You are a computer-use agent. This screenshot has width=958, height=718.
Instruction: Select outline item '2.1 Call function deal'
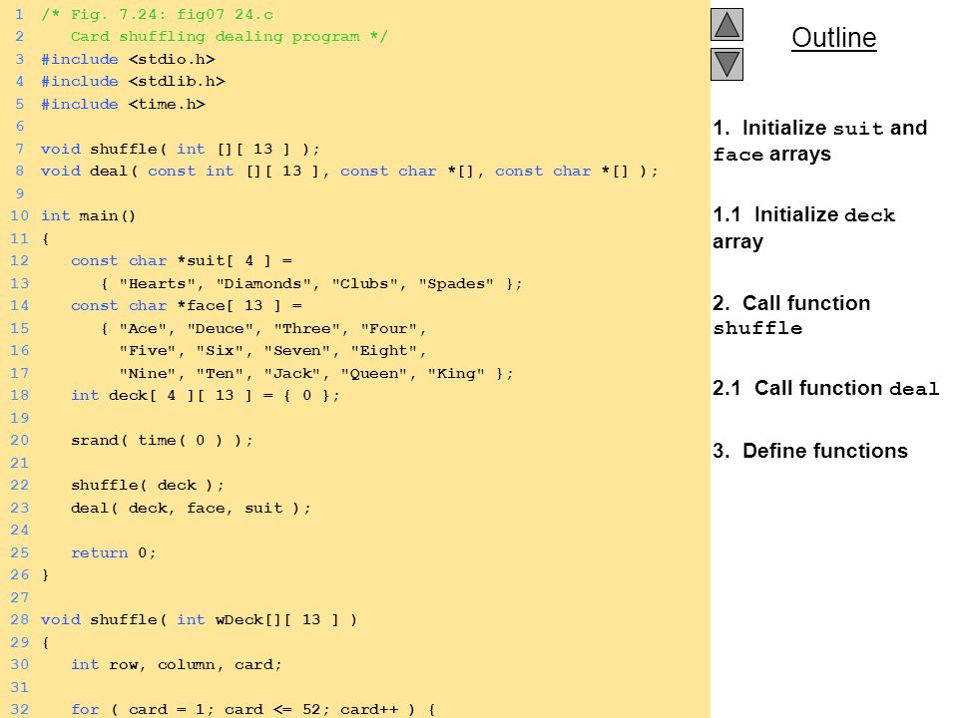pyautogui.click(x=825, y=388)
